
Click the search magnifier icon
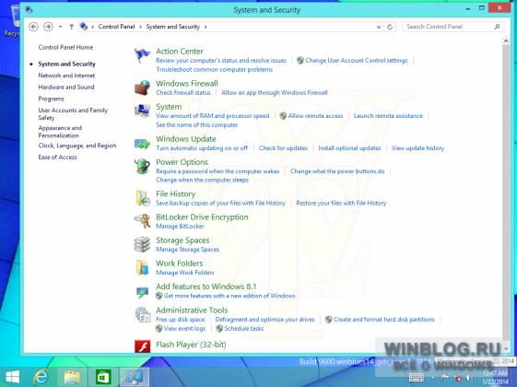click(x=497, y=27)
